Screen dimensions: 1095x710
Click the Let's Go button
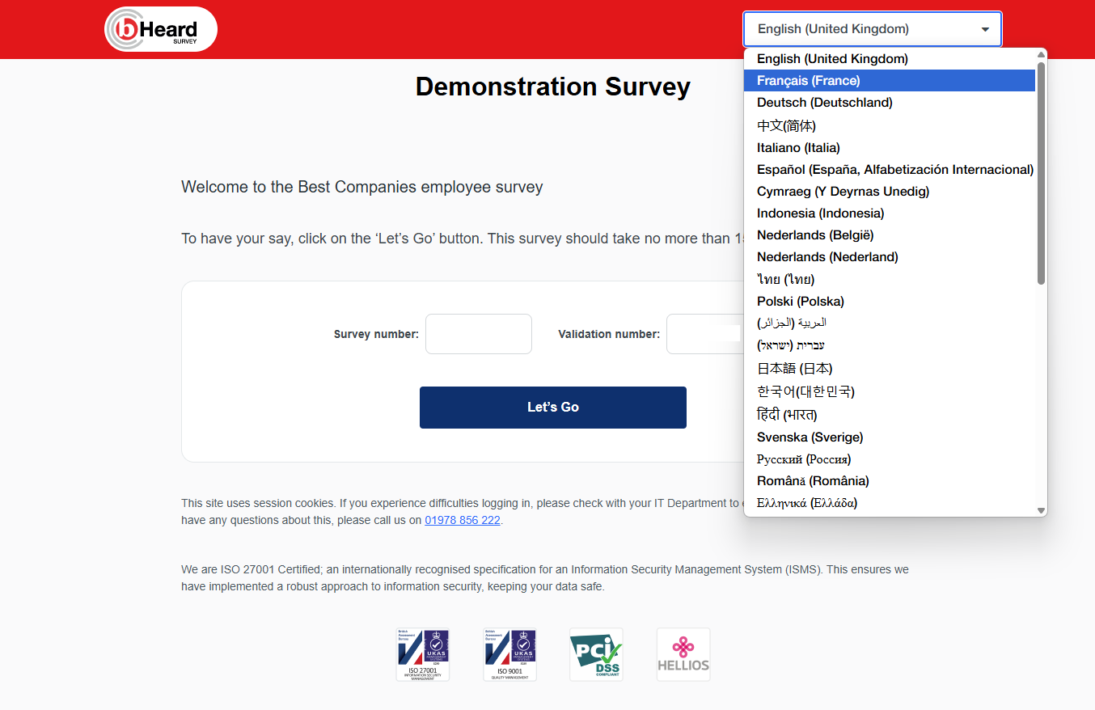point(552,407)
